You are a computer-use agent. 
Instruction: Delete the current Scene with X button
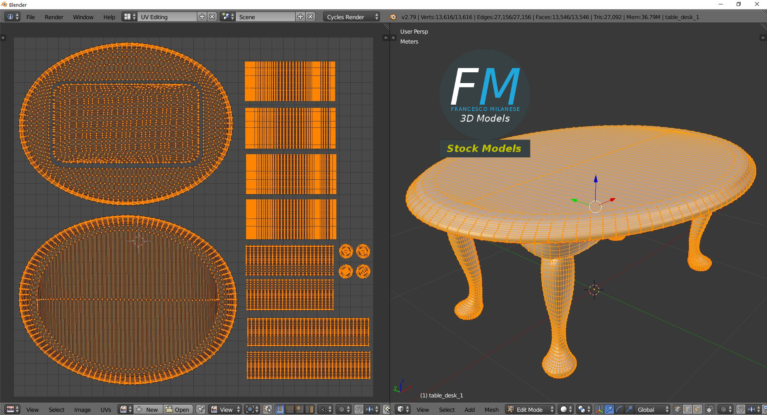point(311,17)
